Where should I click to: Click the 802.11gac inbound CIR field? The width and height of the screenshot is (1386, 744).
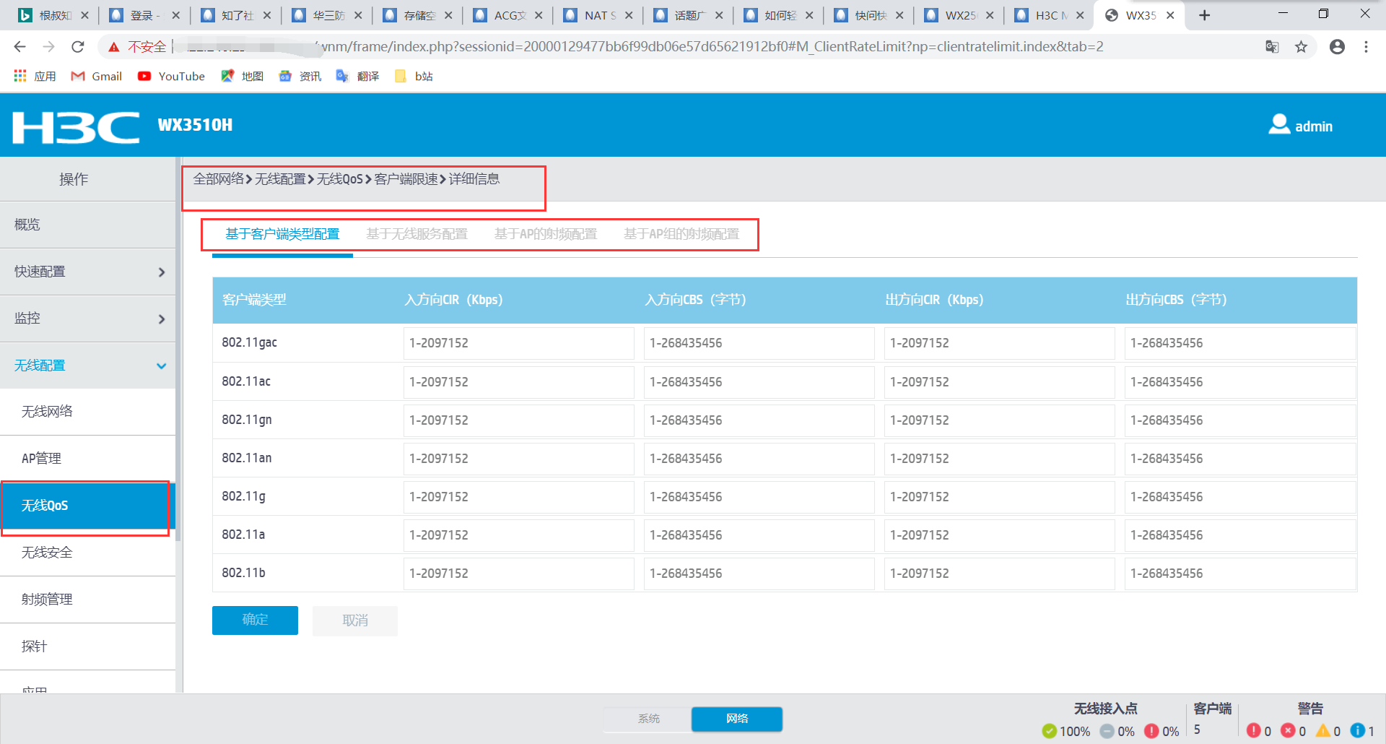coord(518,343)
